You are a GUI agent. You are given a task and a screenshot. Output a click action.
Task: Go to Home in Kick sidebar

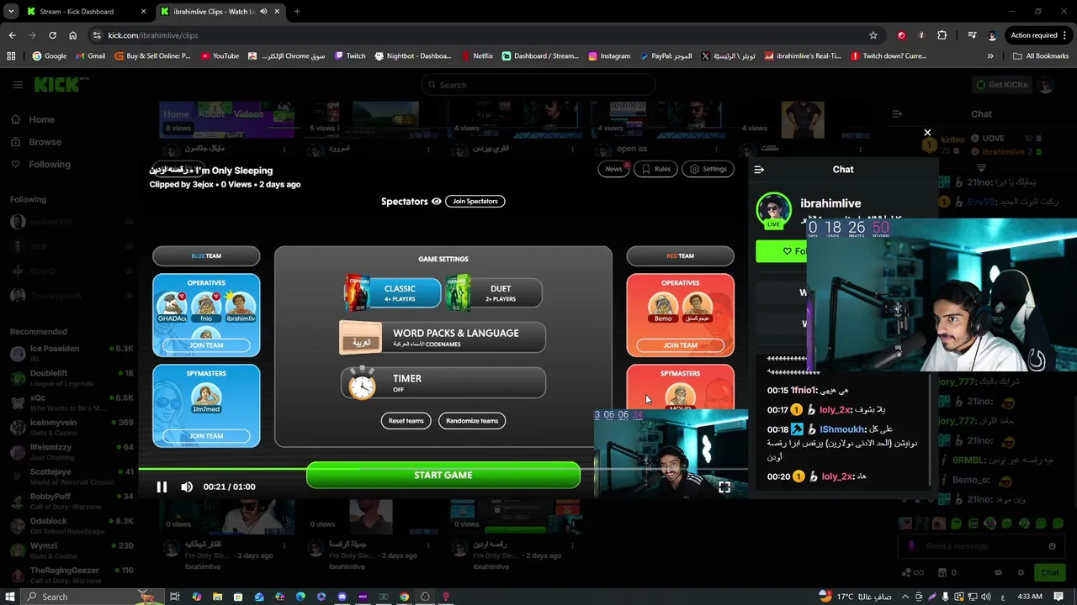(33, 119)
